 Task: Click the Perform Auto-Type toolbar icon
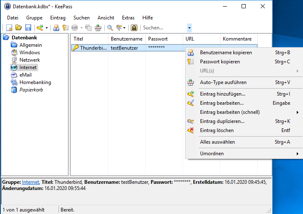tap(98, 28)
